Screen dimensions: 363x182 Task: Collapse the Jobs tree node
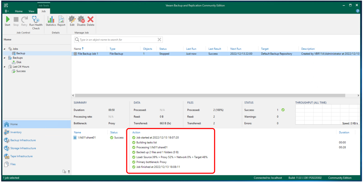(x=5, y=49)
